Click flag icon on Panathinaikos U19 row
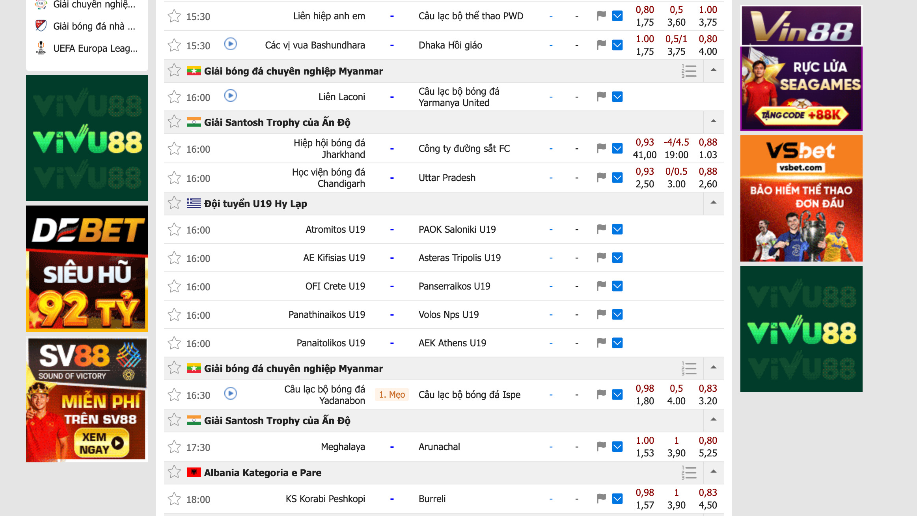The width and height of the screenshot is (917, 516). [x=601, y=314]
